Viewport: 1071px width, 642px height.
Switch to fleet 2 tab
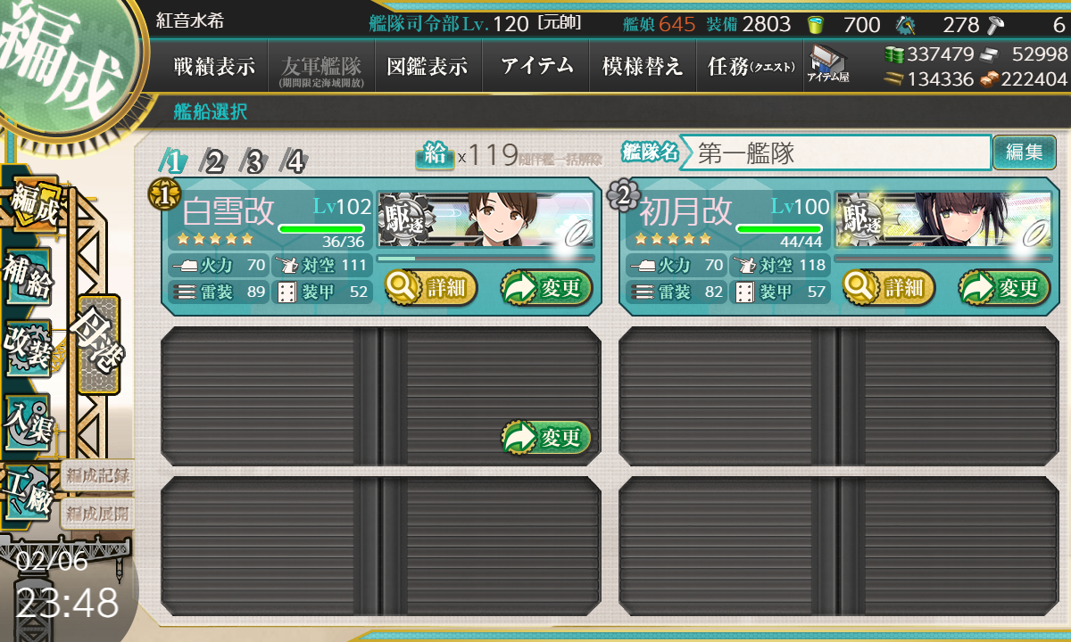click(213, 161)
